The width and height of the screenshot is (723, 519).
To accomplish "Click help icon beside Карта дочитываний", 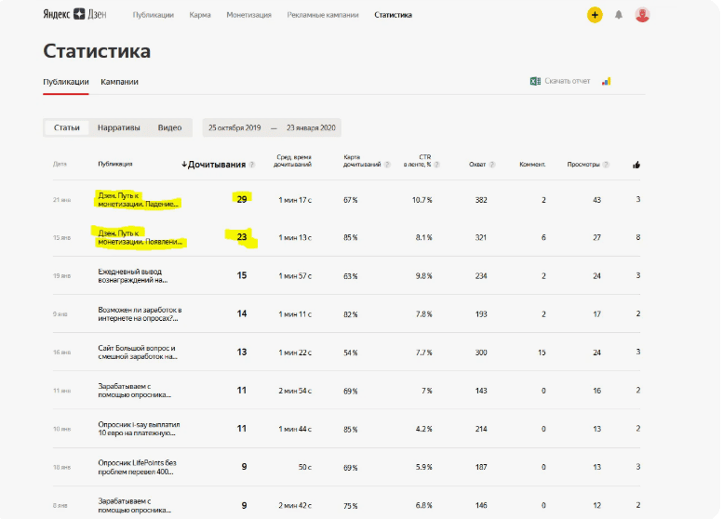I will coord(387,165).
